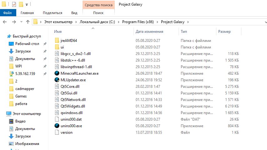Expand the chevron after Program Files (x86)
The image size is (267, 150).
click(x=157, y=22)
